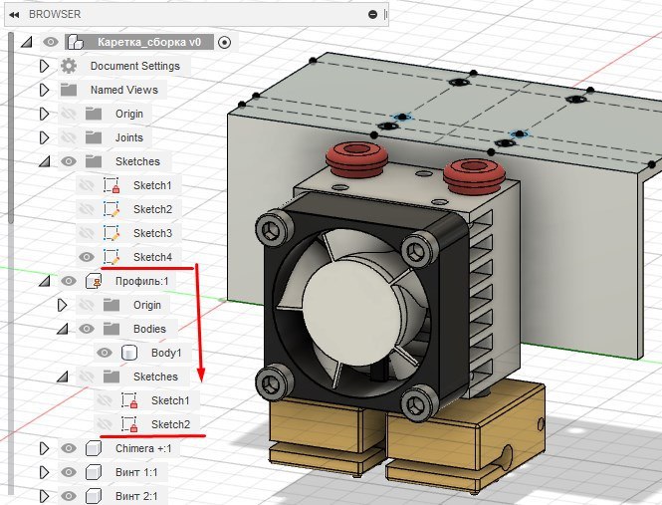Collapse Sketches under Профиль:1
This screenshot has height=505, width=662.
point(63,377)
